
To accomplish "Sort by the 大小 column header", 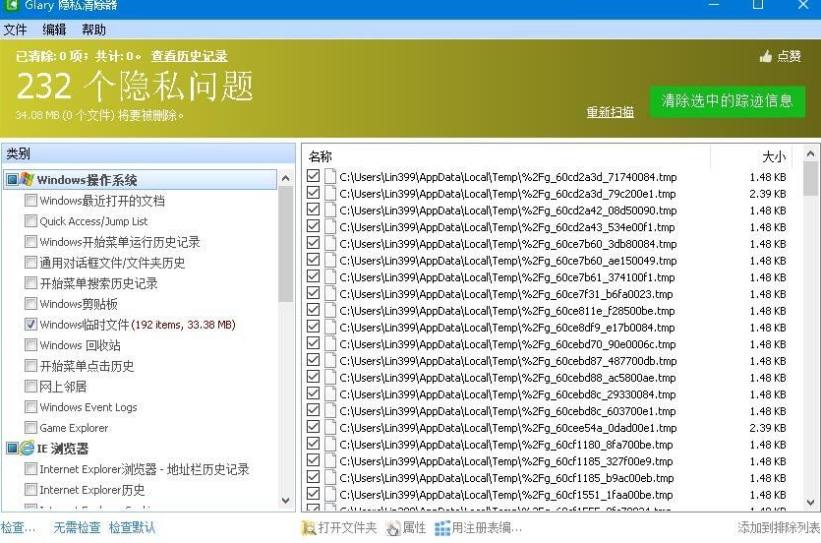I will pyautogui.click(x=774, y=156).
